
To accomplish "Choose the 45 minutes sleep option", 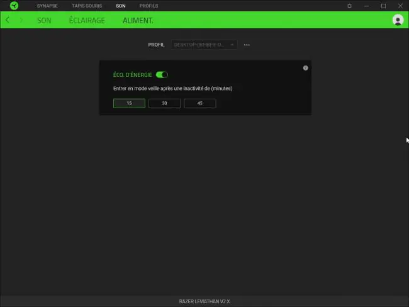I will pos(200,103).
